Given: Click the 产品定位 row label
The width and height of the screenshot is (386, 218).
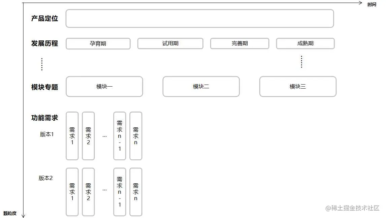Looking at the screenshot, I should [44, 19].
